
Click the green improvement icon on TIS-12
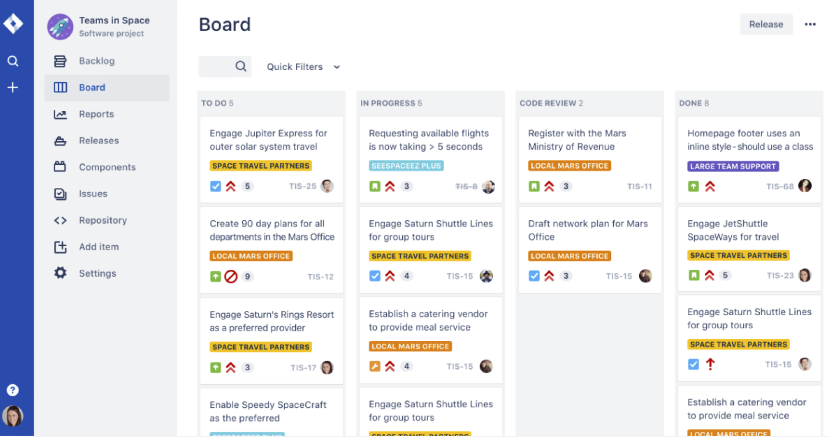pyautogui.click(x=215, y=276)
